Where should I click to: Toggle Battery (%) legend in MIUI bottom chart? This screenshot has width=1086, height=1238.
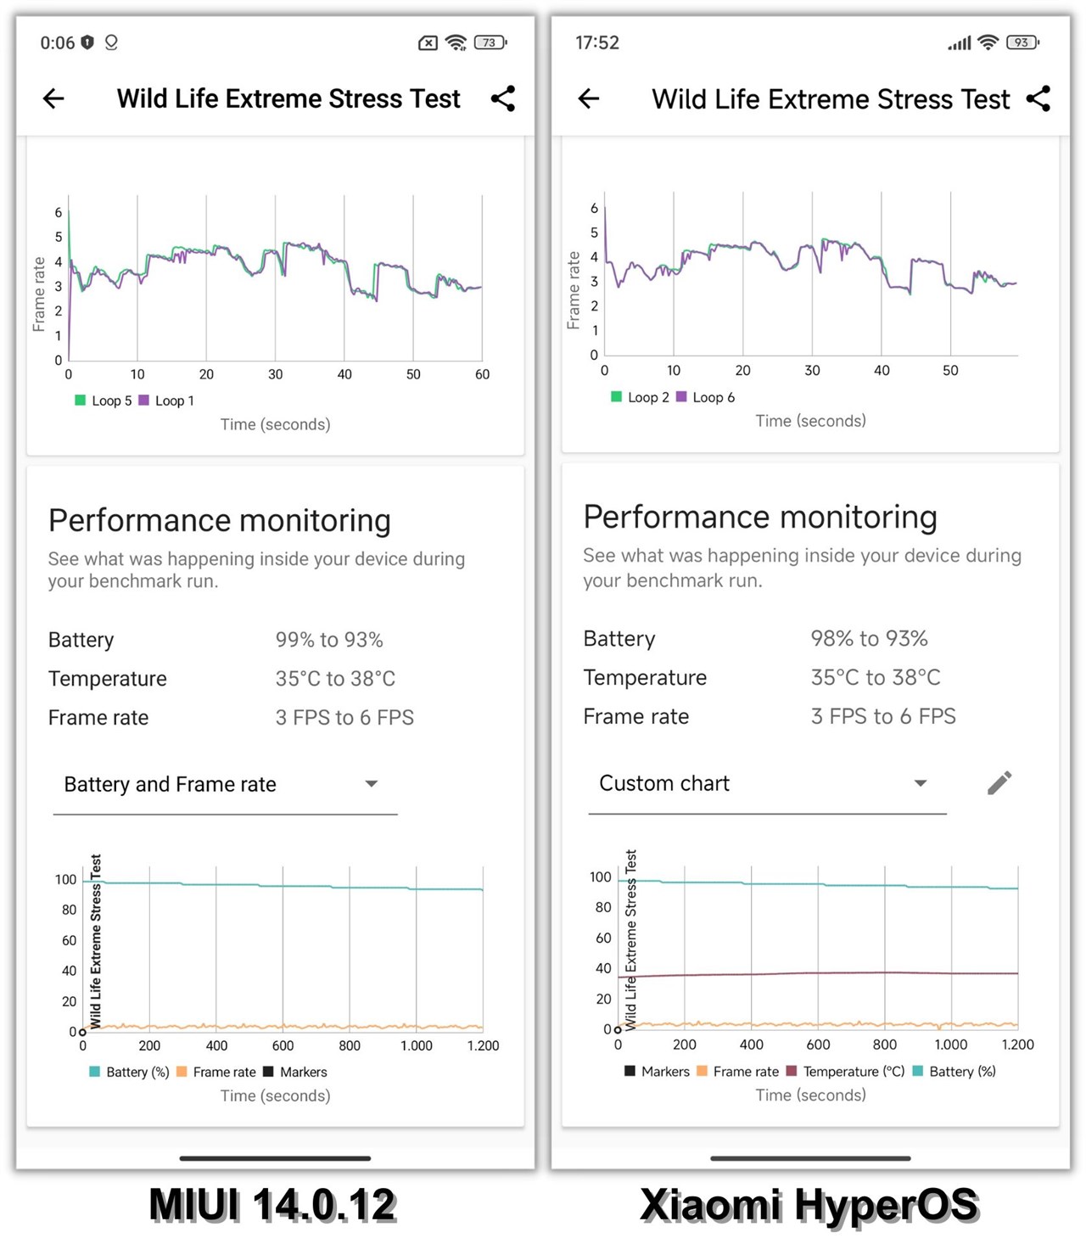click(x=129, y=1072)
